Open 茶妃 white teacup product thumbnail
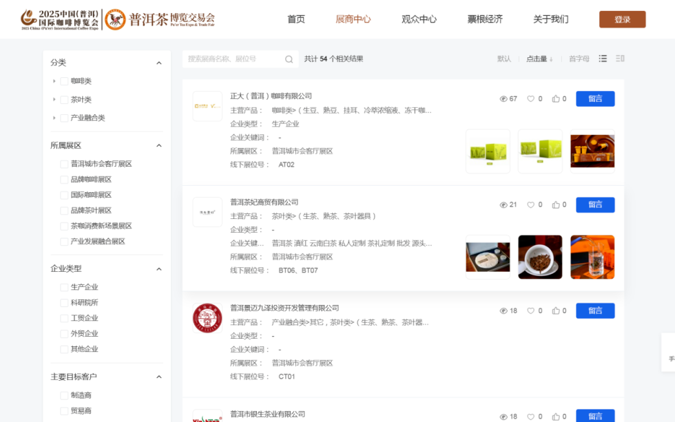 pyautogui.click(x=540, y=257)
